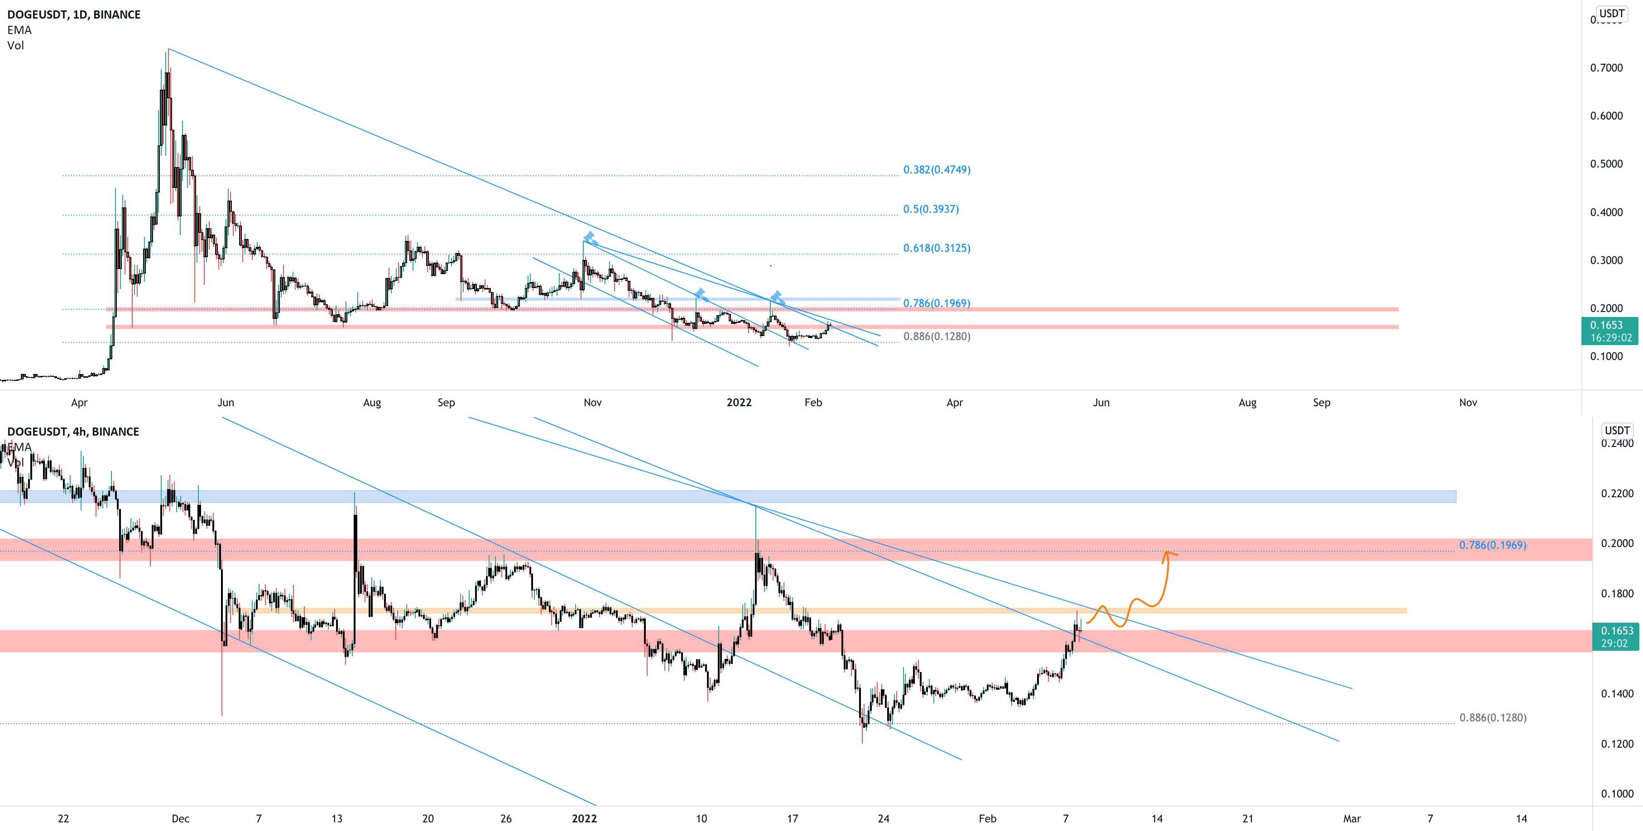Click the 0.5(0.3937) Fibonacci level label

tap(931, 209)
